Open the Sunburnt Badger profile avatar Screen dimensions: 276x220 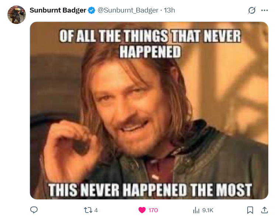pyautogui.click(x=17, y=15)
